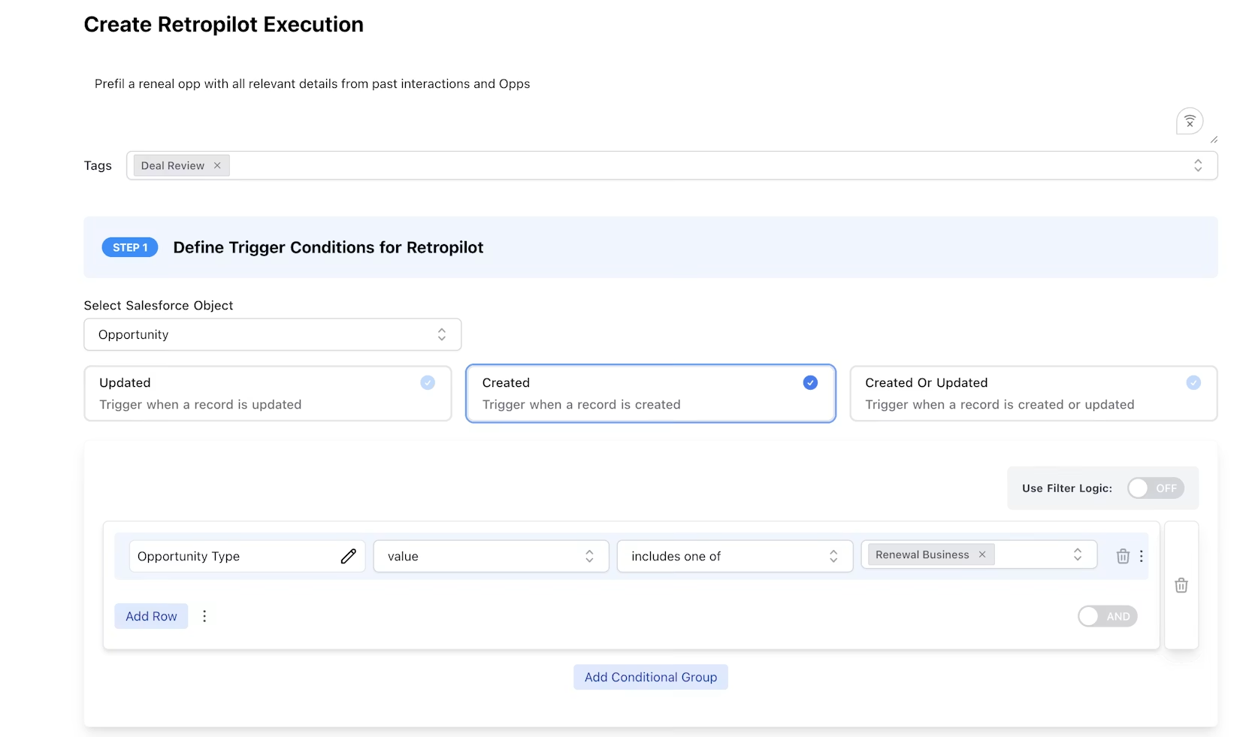Viewport: 1240px width, 737px height.
Task: Click the description text about prefilling renewal opp
Action: (x=312, y=83)
